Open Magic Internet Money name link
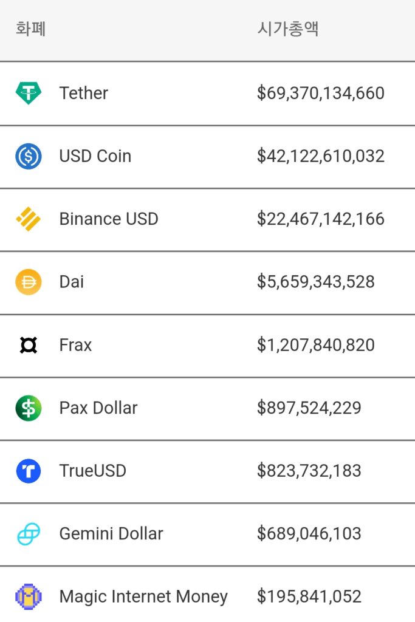The height and width of the screenshot is (622, 415). pos(143,596)
